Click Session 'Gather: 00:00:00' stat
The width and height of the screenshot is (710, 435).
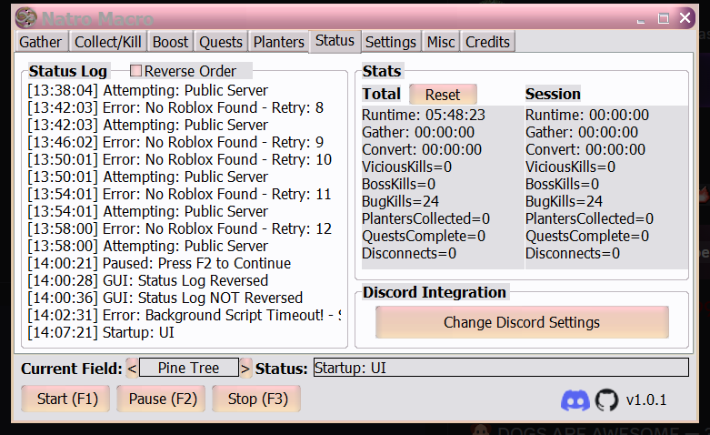pos(582,132)
